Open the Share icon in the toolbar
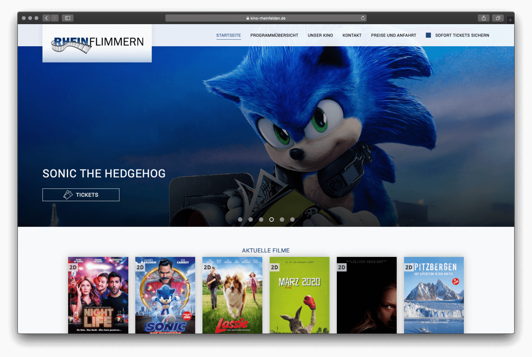This screenshot has height=357, width=532. coord(483,18)
